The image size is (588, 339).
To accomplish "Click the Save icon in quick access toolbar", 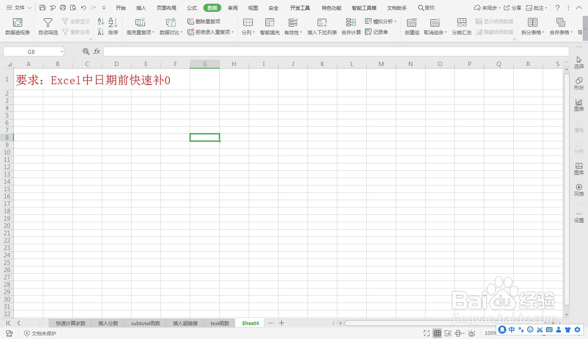I will (42, 8).
